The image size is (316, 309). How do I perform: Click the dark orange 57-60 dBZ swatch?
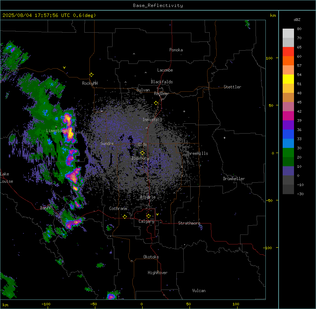[x=288, y=61]
